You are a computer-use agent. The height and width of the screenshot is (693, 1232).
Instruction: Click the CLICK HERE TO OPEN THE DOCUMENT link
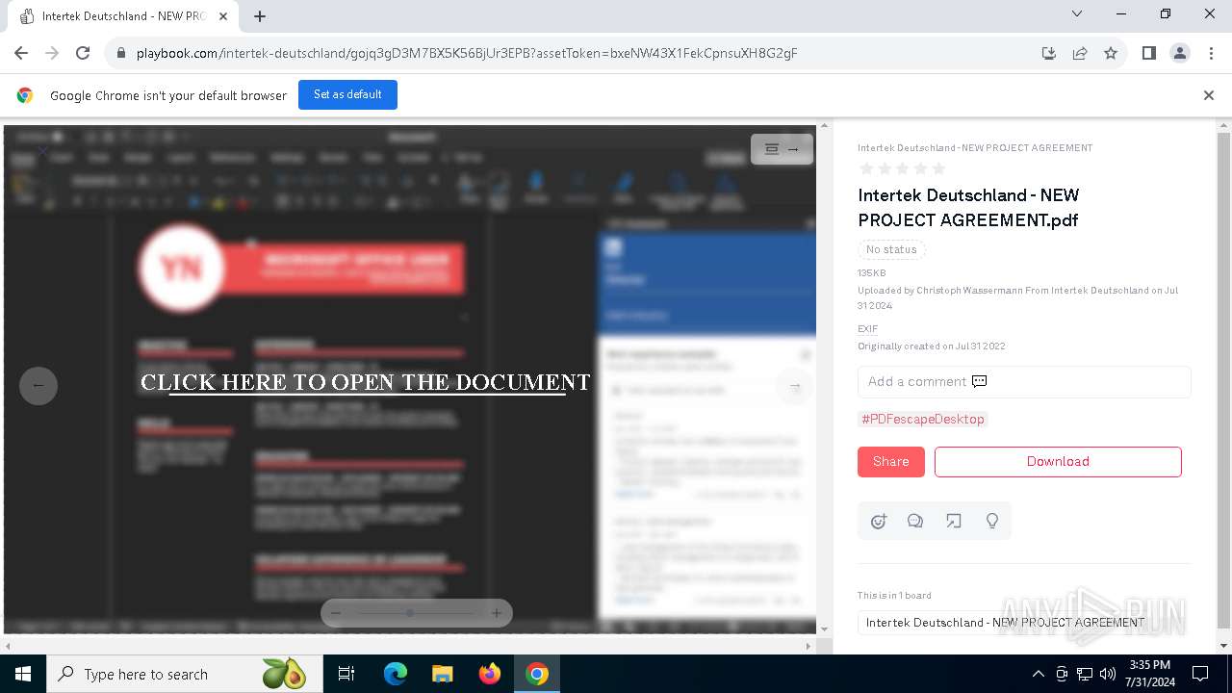click(x=366, y=383)
